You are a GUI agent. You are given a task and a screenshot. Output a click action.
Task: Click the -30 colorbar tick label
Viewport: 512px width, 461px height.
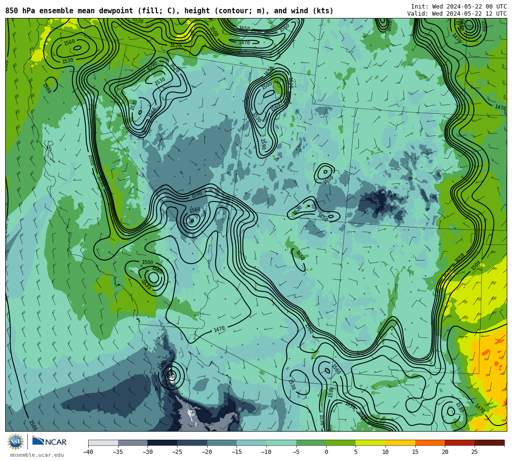click(x=147, y=452)
